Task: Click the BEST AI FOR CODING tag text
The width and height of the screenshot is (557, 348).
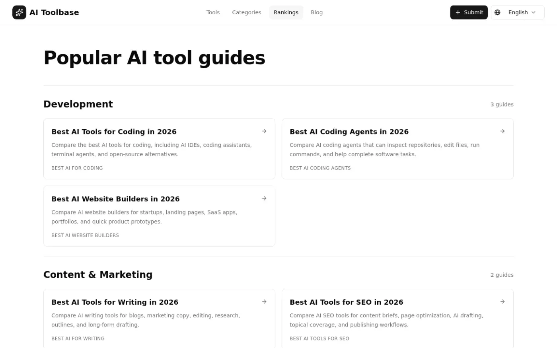Action: coord(77,168)
